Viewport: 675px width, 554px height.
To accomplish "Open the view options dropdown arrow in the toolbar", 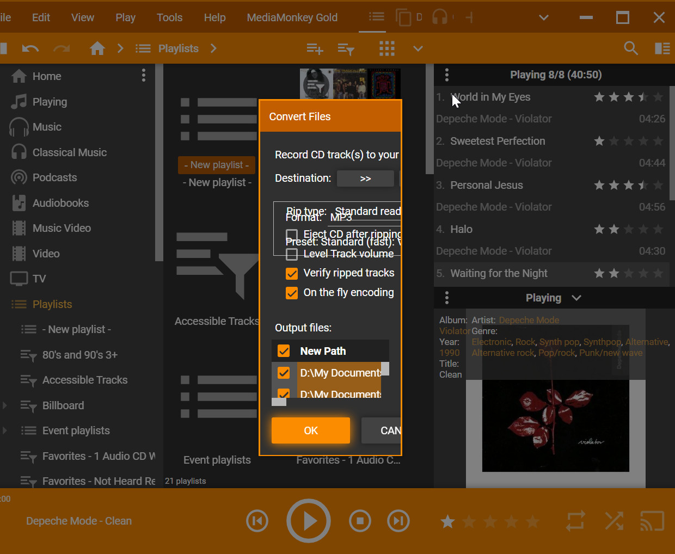I will (x=418, y=48).
